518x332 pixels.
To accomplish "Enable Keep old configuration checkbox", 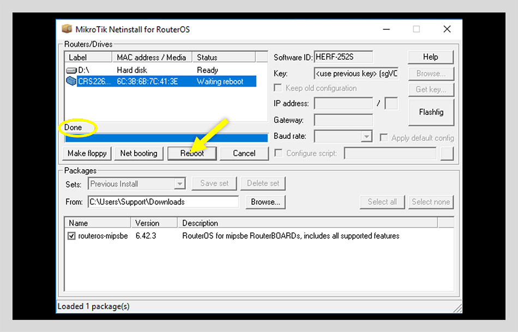I will click(278, 88).
